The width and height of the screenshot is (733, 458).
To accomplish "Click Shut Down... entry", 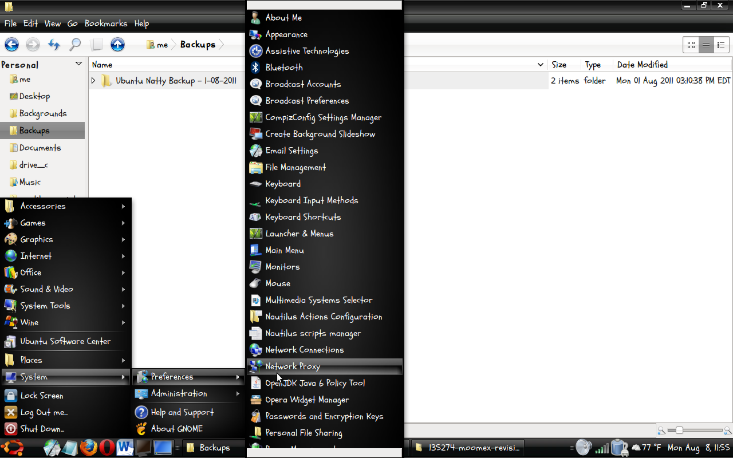I will [x=66, y=429].
